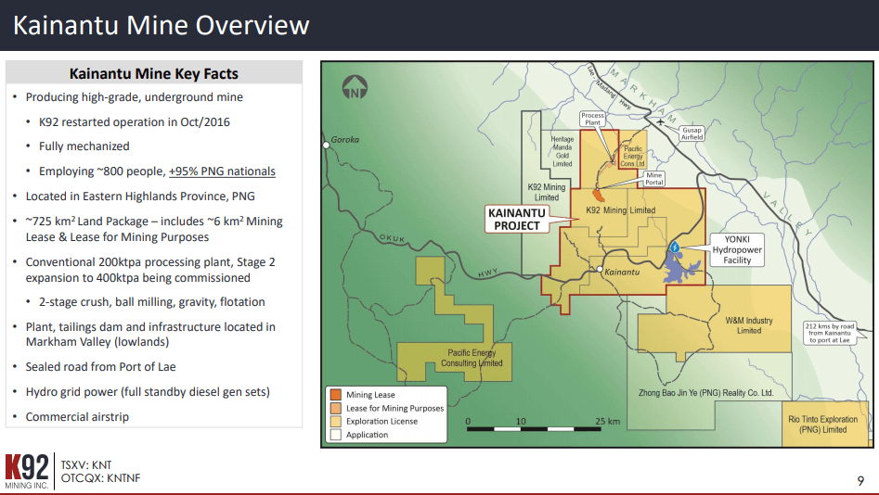The image size is (879, 495).
Task: Click 'Producing high-grade, underground mine' bullet
Action: click(x=134, y=97)
